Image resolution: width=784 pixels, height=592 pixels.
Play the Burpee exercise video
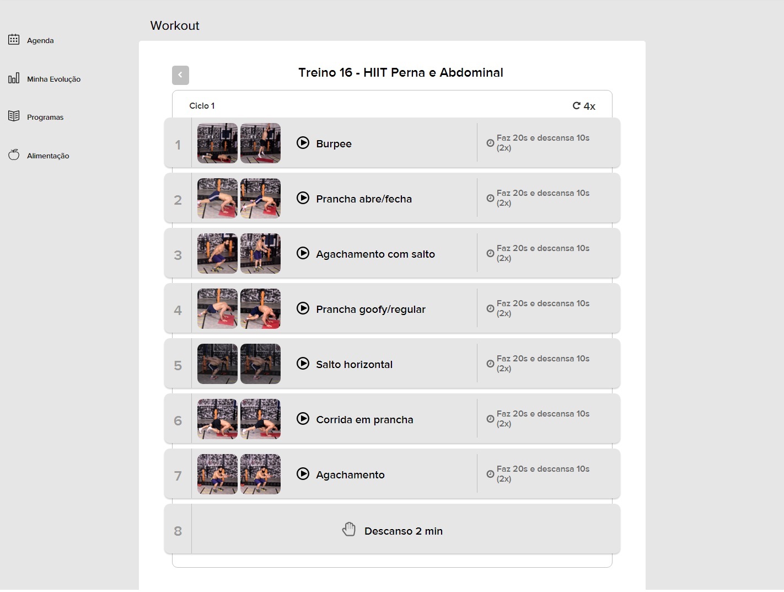pyautogui.click(x=303, y=143)
